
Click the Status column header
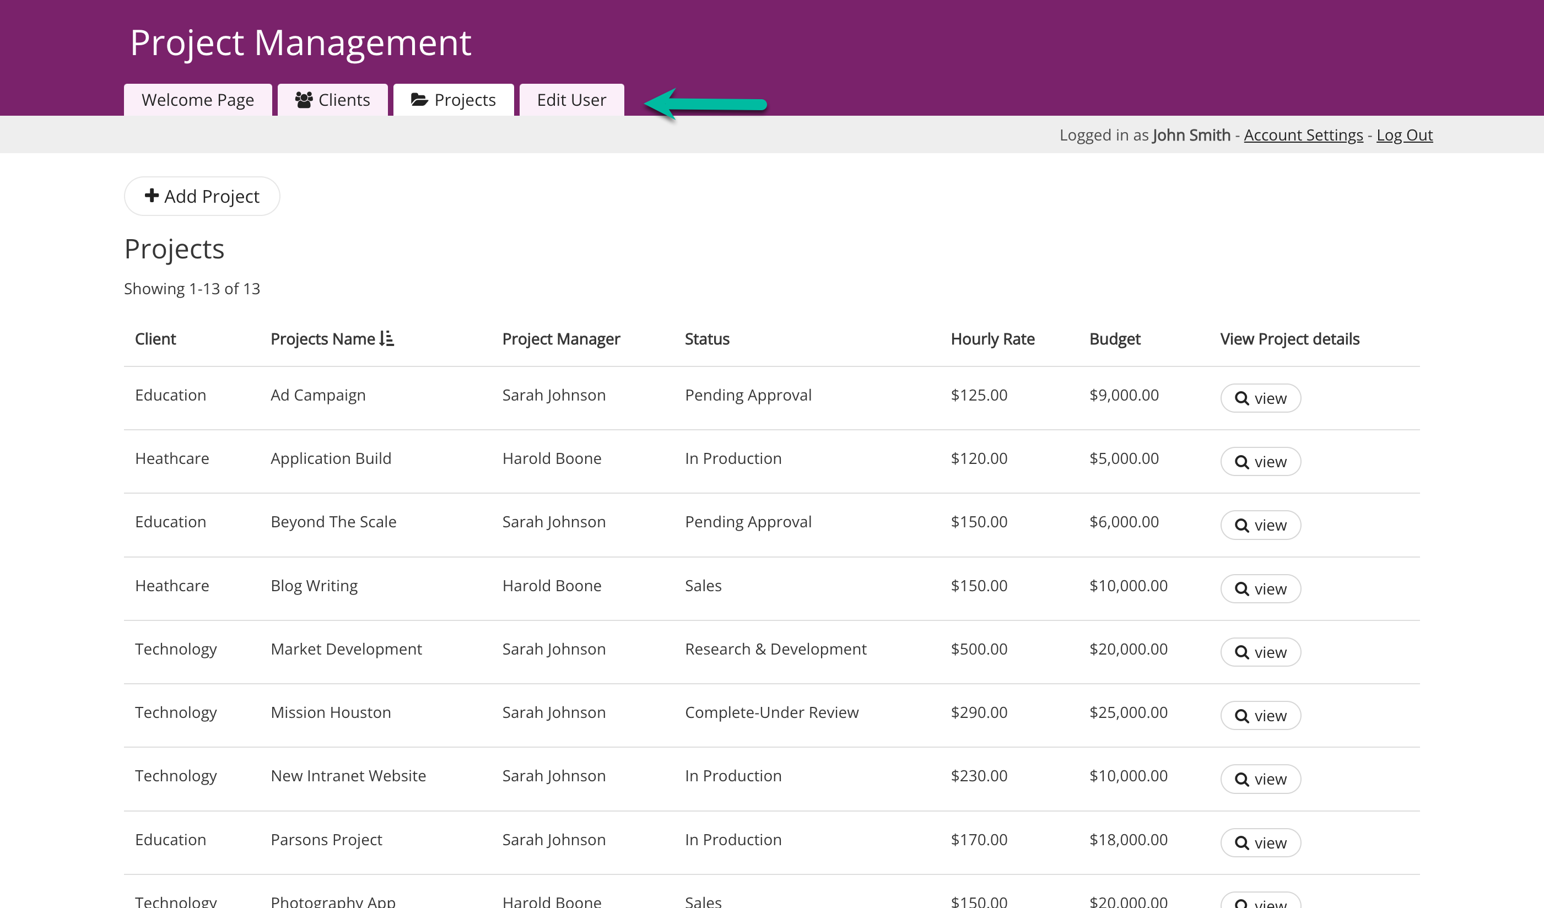click(707, 339)
